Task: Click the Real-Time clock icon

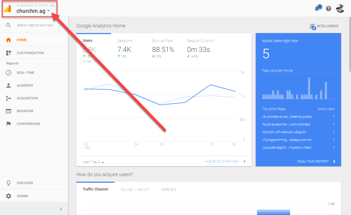Action: point(8,73)
